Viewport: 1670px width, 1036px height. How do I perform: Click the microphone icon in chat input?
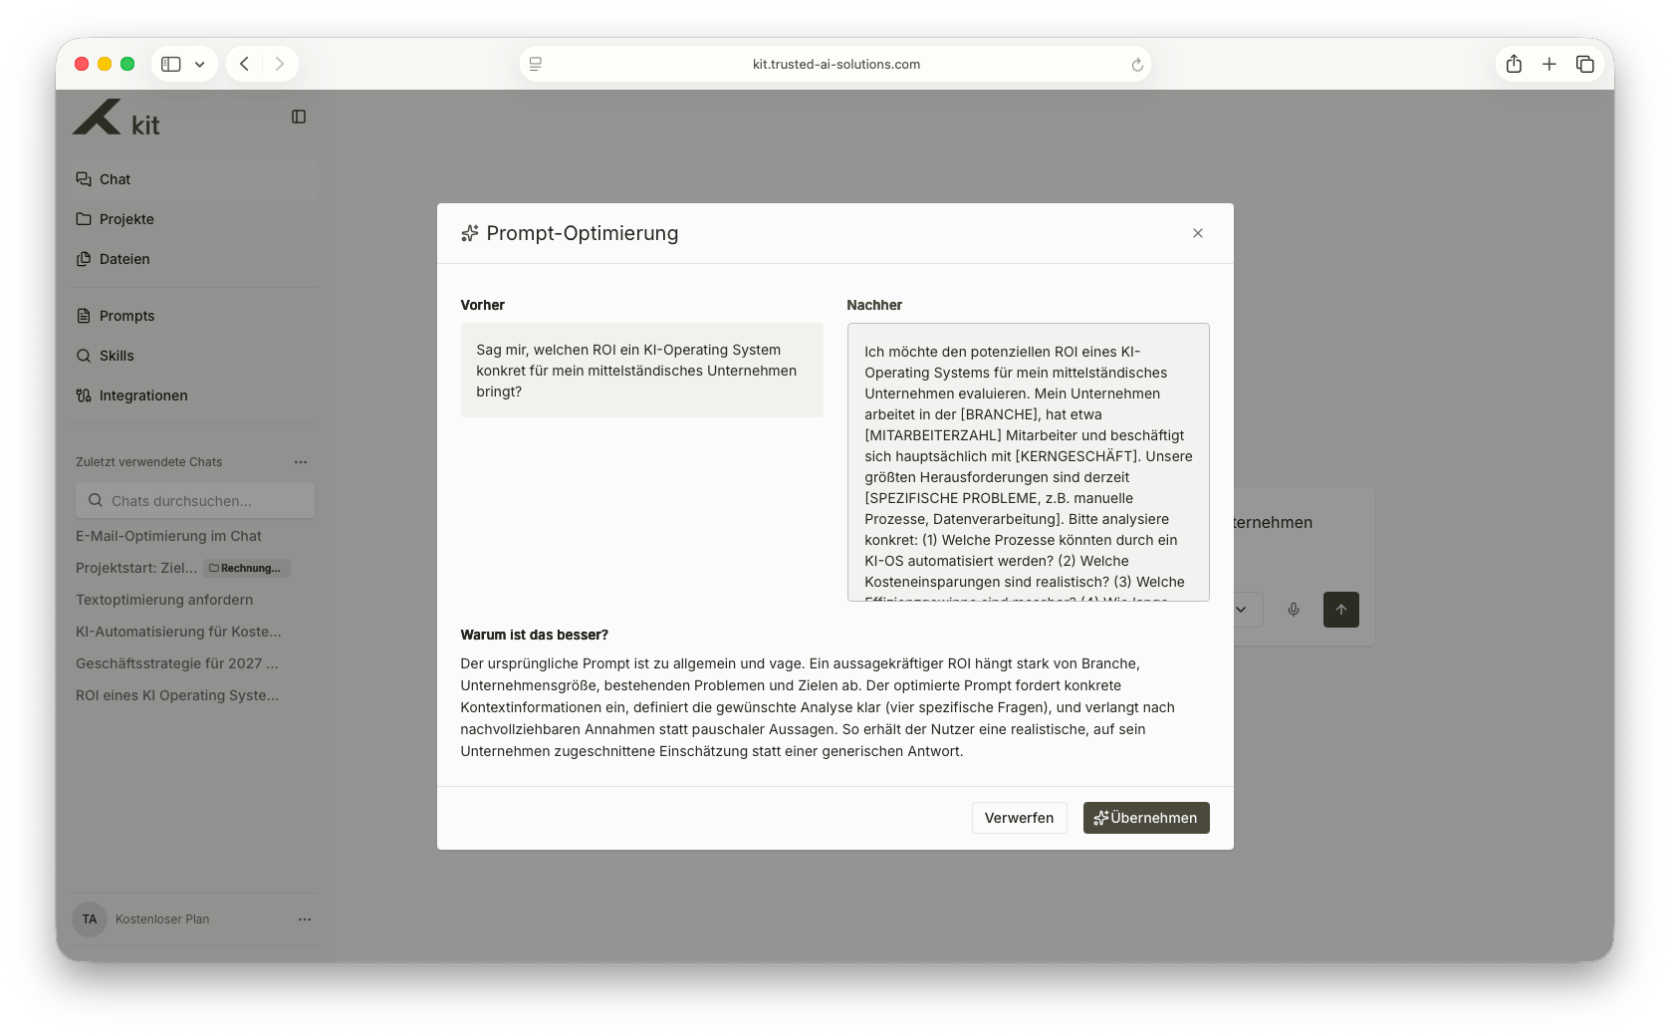pyautogui.click(x=1294, y=610)
